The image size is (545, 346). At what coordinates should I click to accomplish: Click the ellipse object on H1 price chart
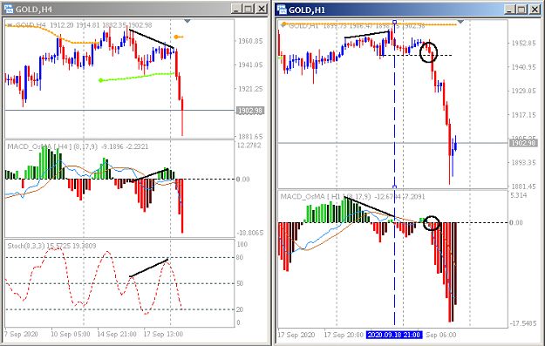pyautogui.click(x=428, y=52)
